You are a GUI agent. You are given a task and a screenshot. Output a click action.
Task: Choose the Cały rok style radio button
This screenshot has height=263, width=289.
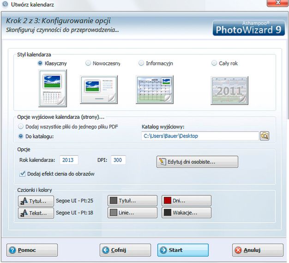coord(214,63)
